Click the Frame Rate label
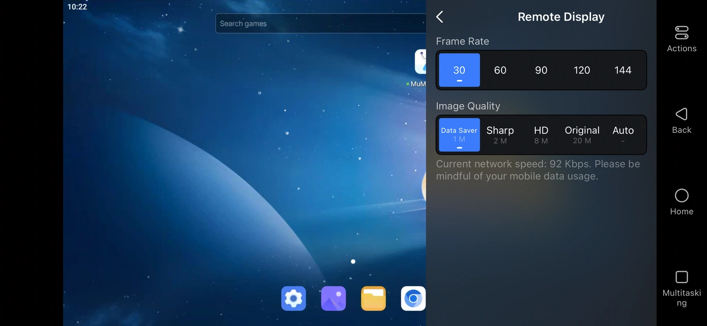The height and width of the screenshot is (326, 707). tap(462, 41)
